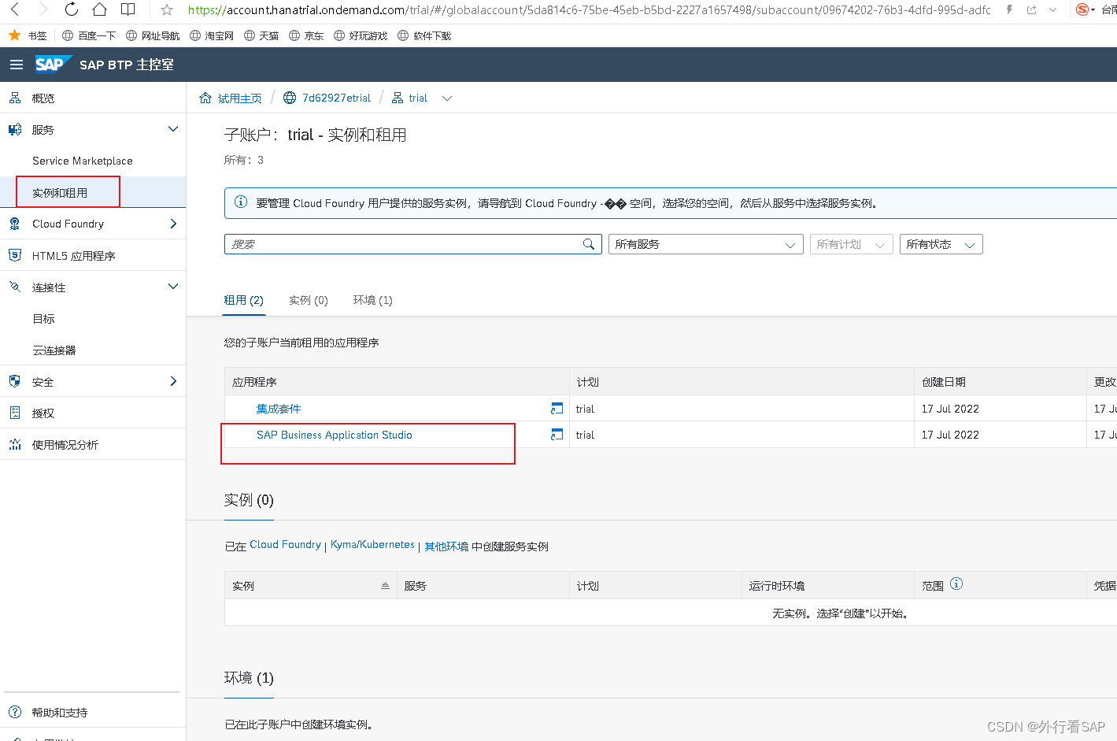Open the 所有计划 dropdown
This screenshot has width=1117, height=741.
tap(852, 244)
